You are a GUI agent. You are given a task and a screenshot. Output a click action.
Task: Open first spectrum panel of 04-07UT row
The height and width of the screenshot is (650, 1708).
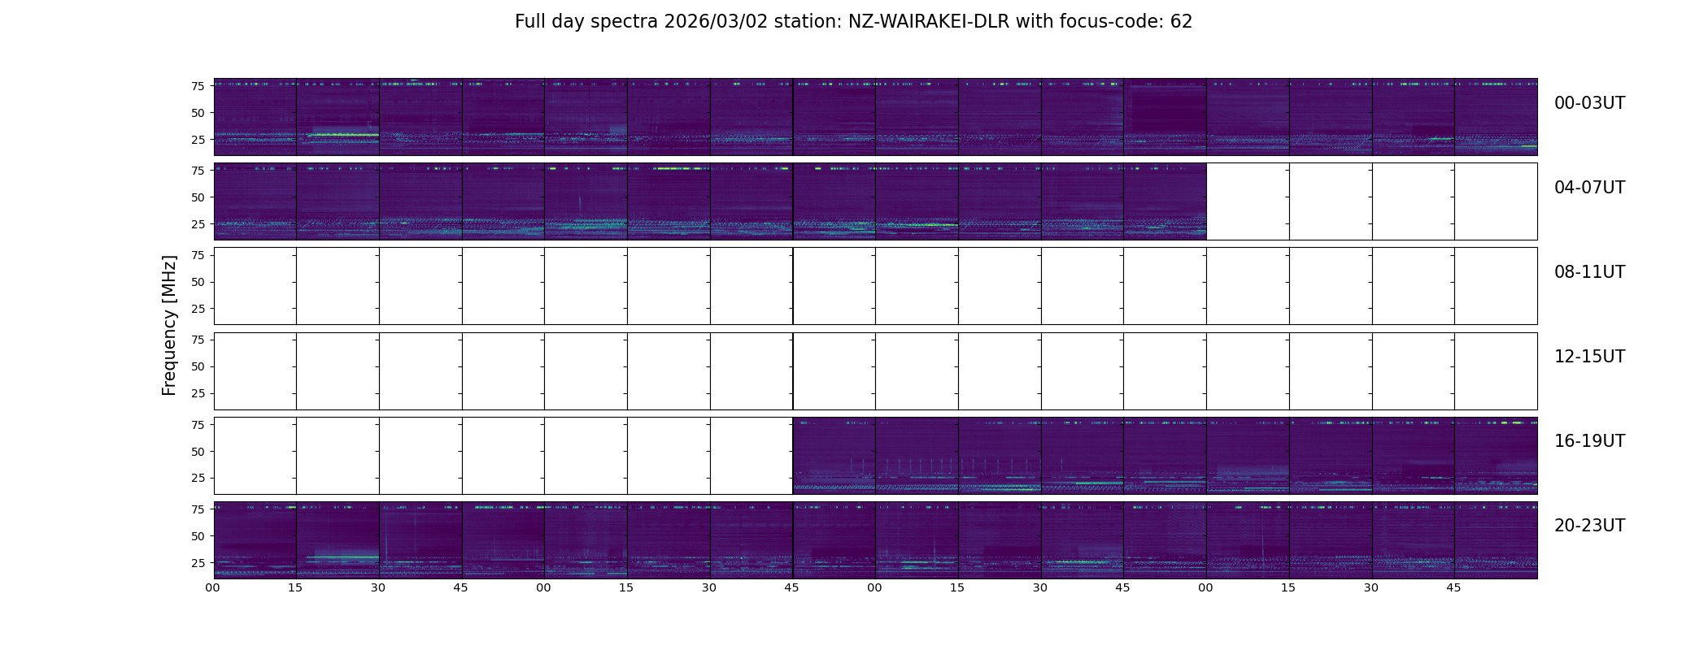coord(255,201)
